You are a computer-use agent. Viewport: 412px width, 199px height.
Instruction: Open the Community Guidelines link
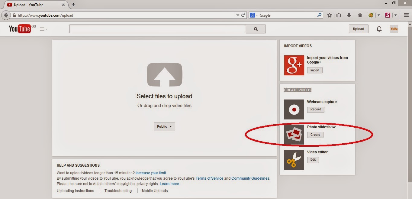250,178
